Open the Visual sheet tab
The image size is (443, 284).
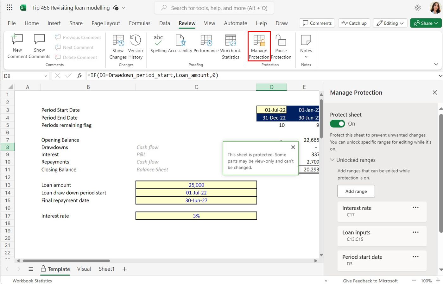[x=84, y=269]
